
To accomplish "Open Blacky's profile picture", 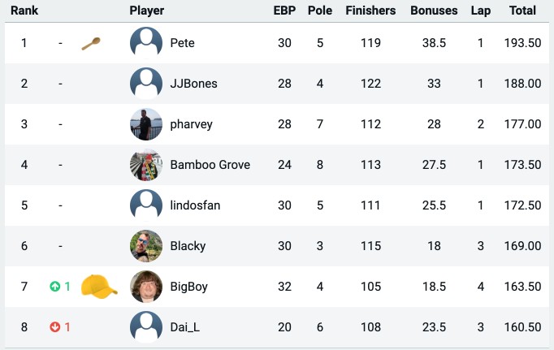I will coord(146,246).
